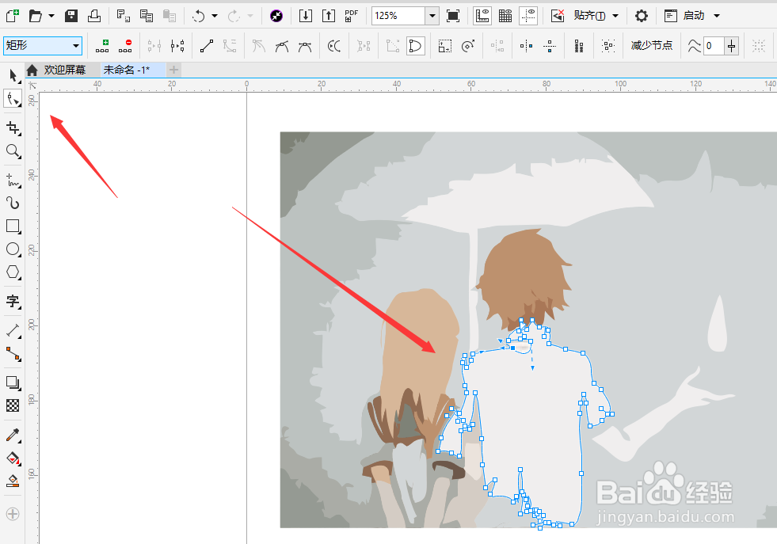Select the Text tool (字)
Viewport: 777px width, 544px height.
click(13, 301)
